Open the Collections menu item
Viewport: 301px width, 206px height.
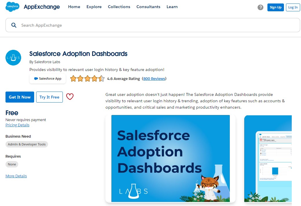(x=119, y=7)
